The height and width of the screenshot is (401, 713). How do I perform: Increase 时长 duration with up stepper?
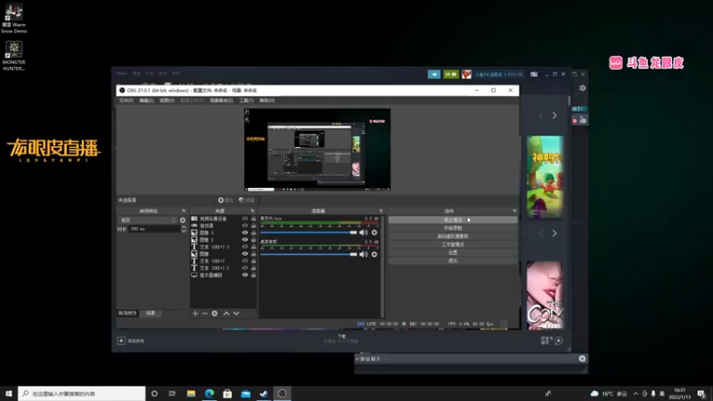tap(184, 227)
